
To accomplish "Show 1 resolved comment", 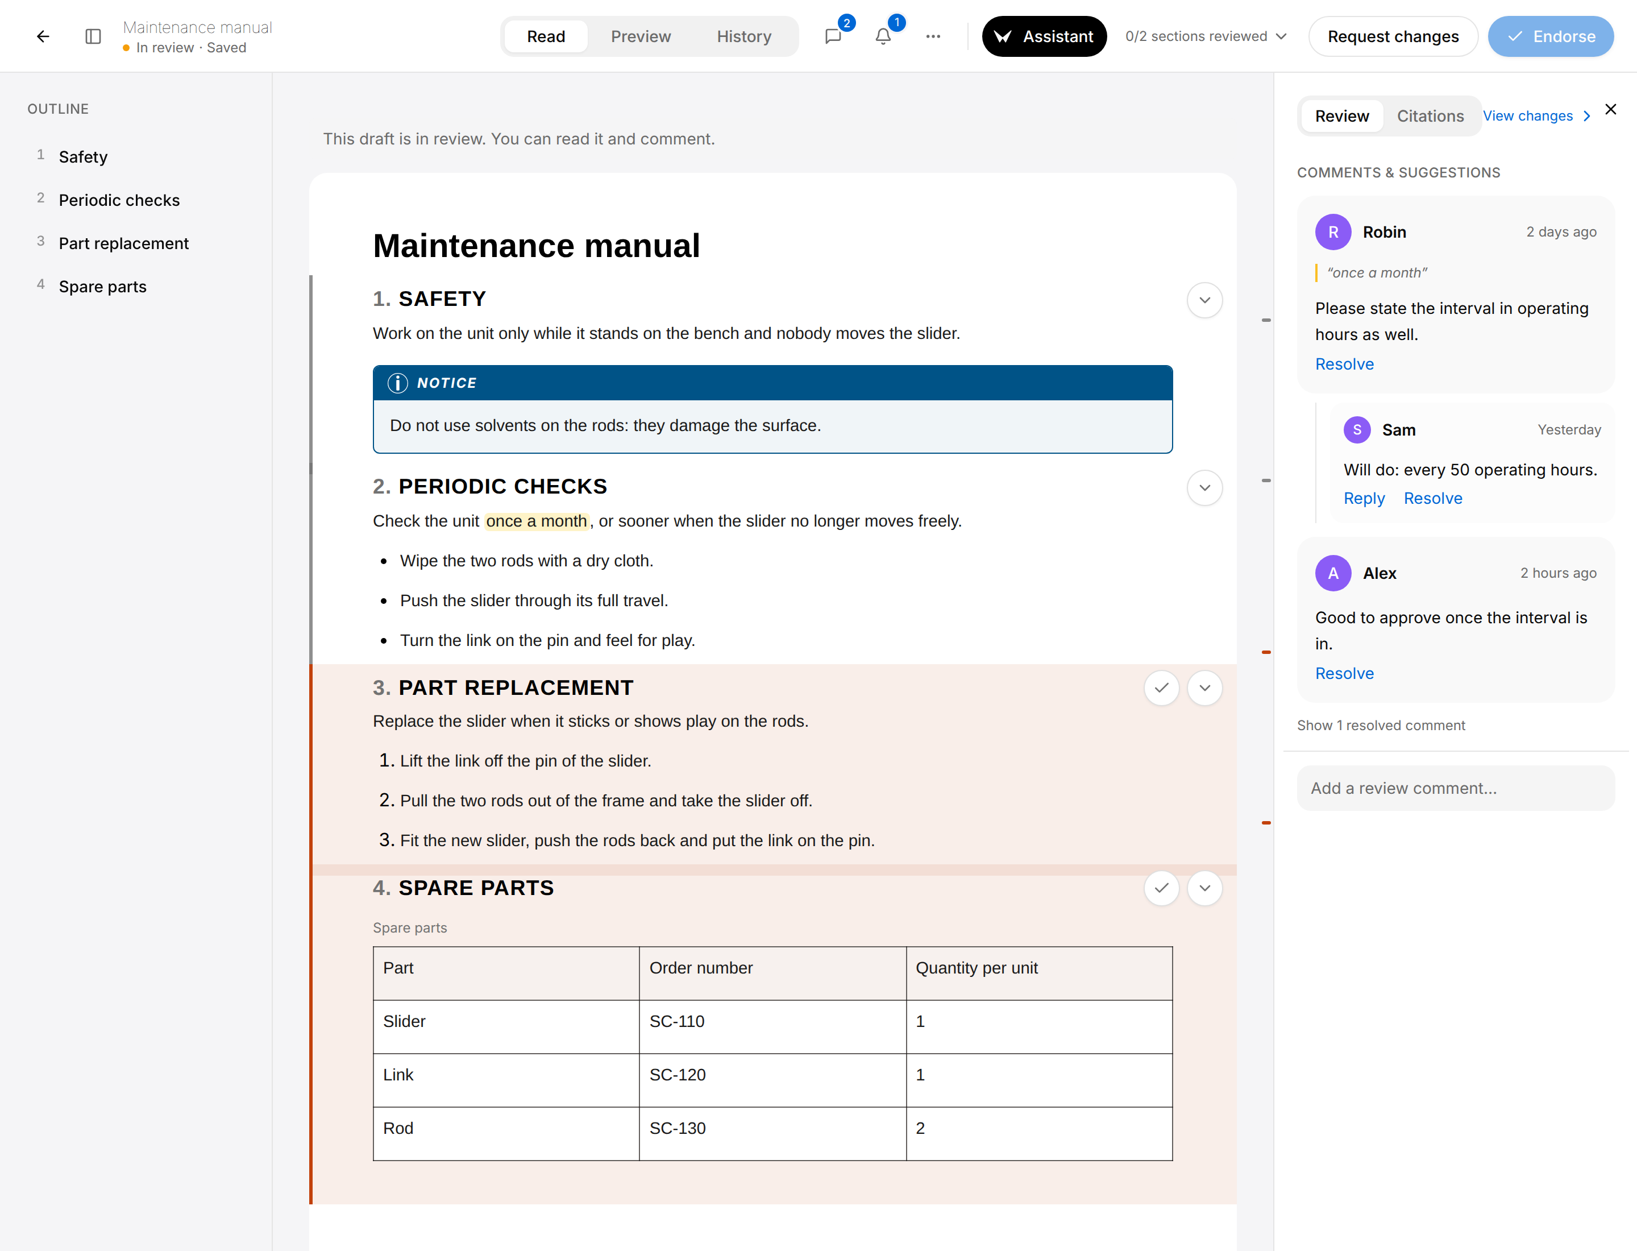I will [x=1381, y=725].
